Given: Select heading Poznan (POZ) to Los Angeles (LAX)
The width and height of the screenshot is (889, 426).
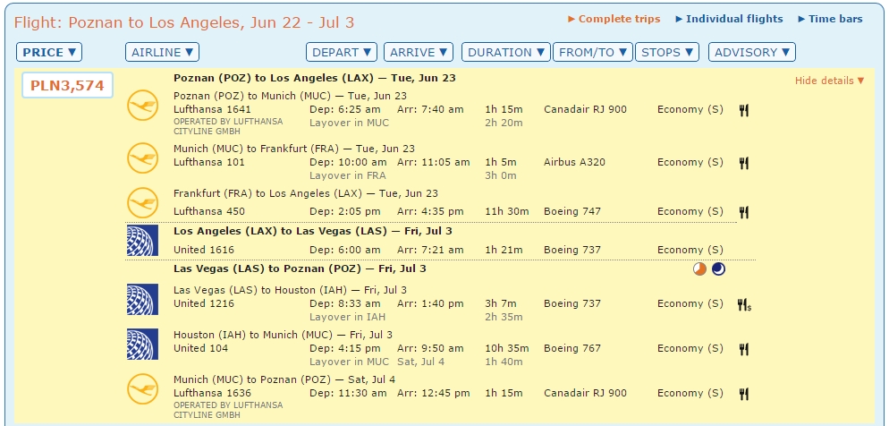Looking at the screenshot, I should [315, 78].
